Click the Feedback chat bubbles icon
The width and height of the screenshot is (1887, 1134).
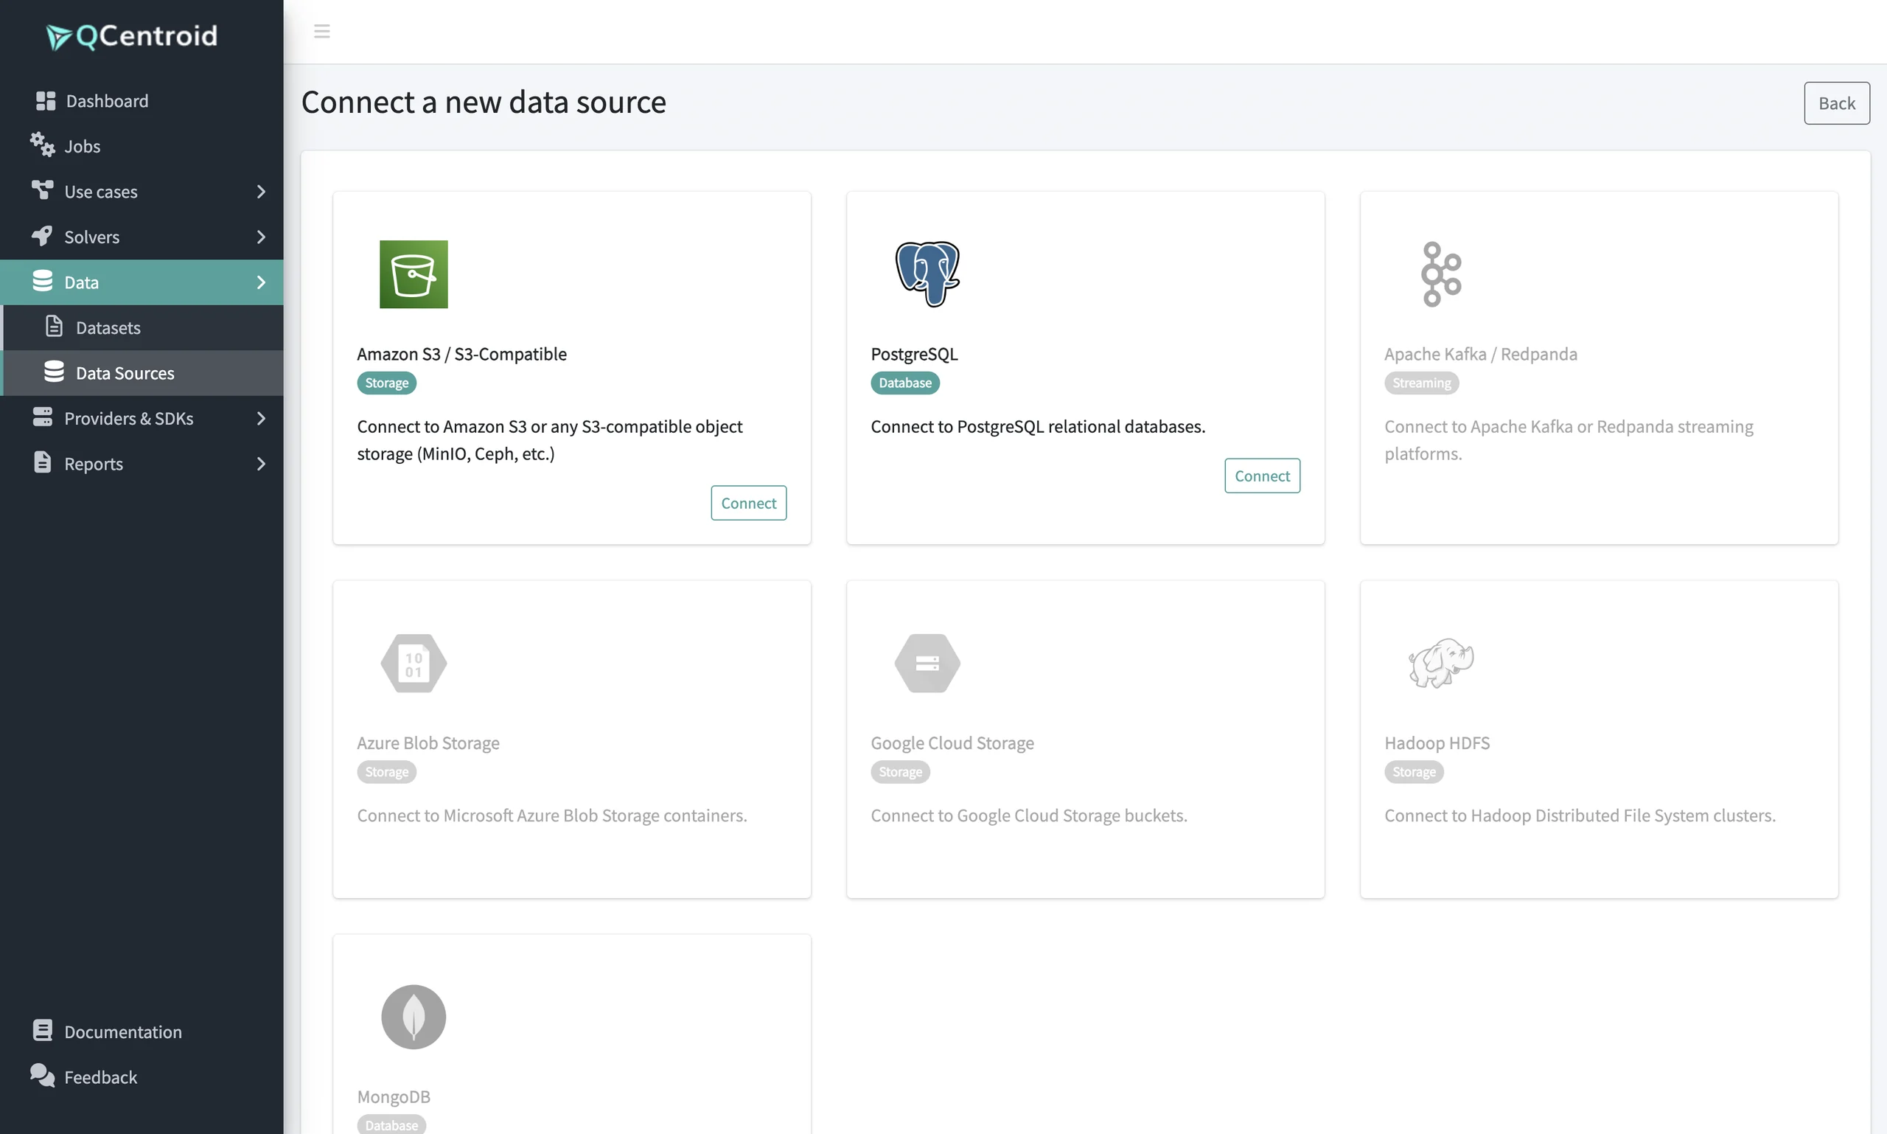pos(43,1076)
